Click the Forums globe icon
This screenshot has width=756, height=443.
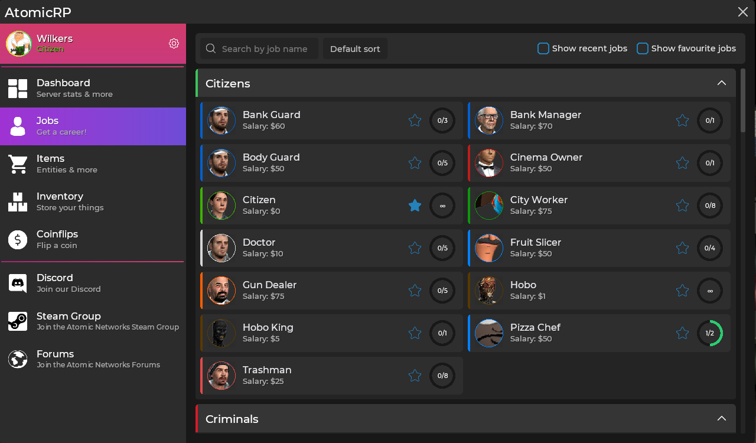click(18, 359)
